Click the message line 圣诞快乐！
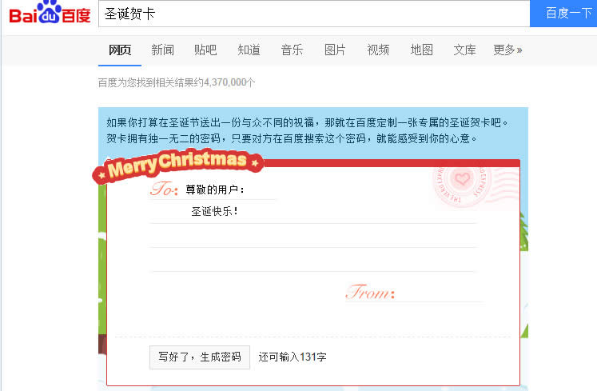The height and width of the screenshot is (391, 597). tap(313, 212)
